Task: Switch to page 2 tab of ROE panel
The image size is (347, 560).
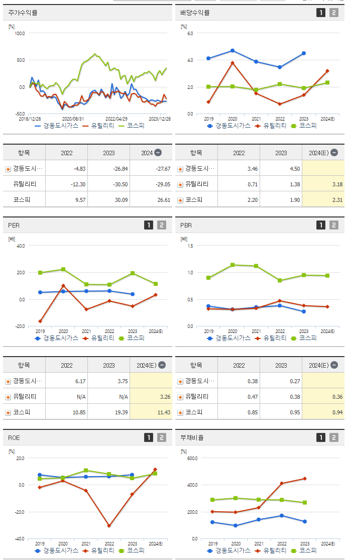Action: 162,437
